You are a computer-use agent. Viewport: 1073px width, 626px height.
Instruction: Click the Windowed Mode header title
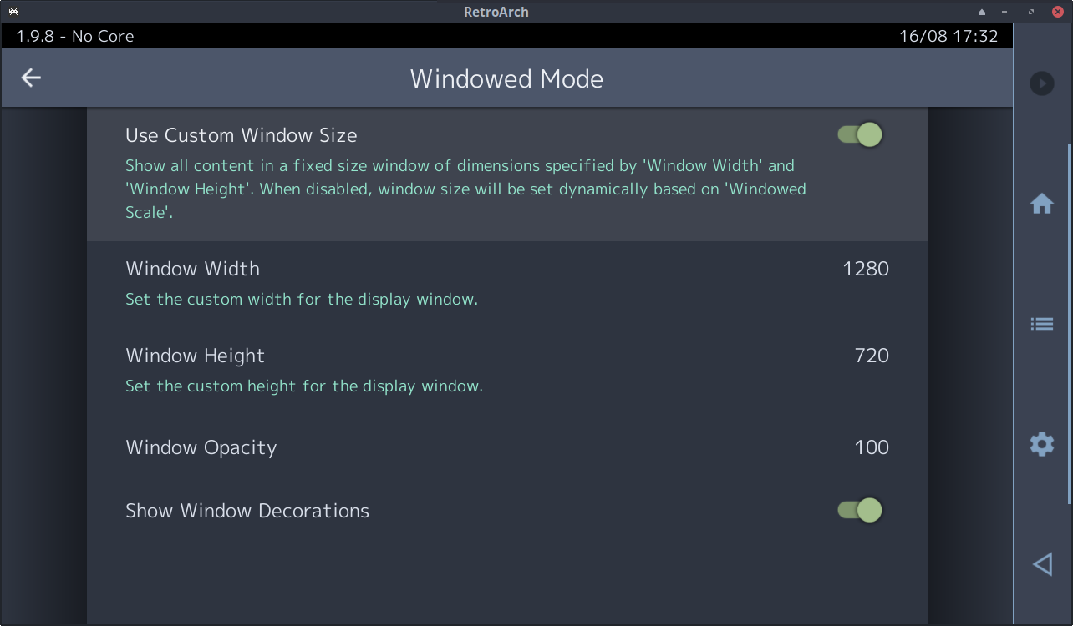506,78
